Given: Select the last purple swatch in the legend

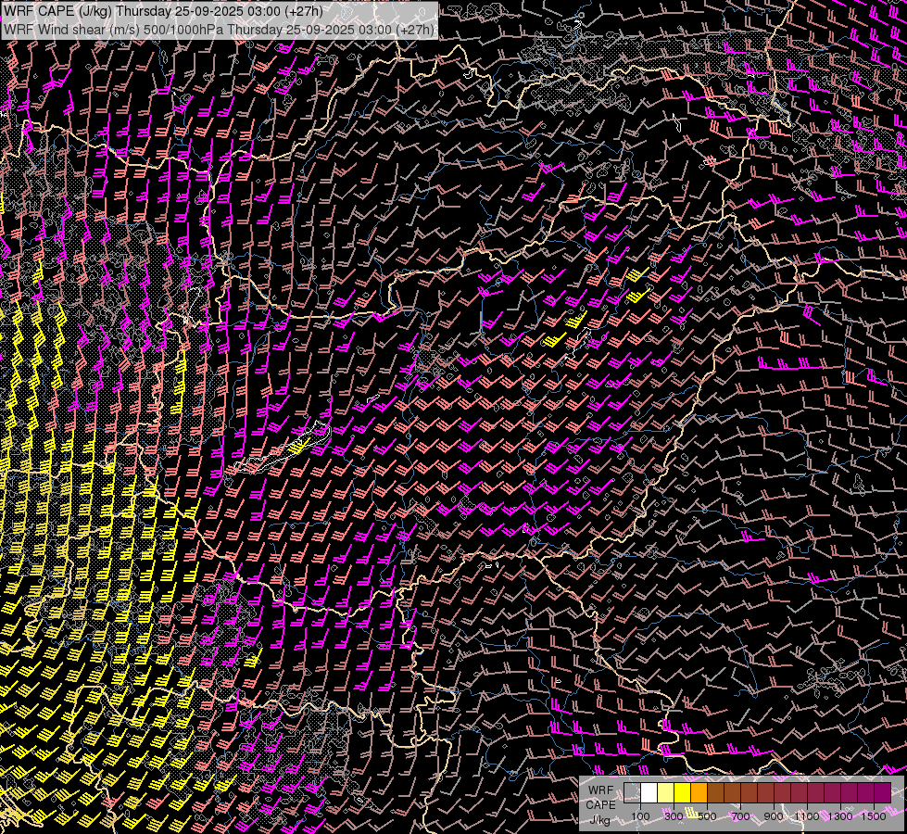Looking at the screenshot, I should pos(882,792).
